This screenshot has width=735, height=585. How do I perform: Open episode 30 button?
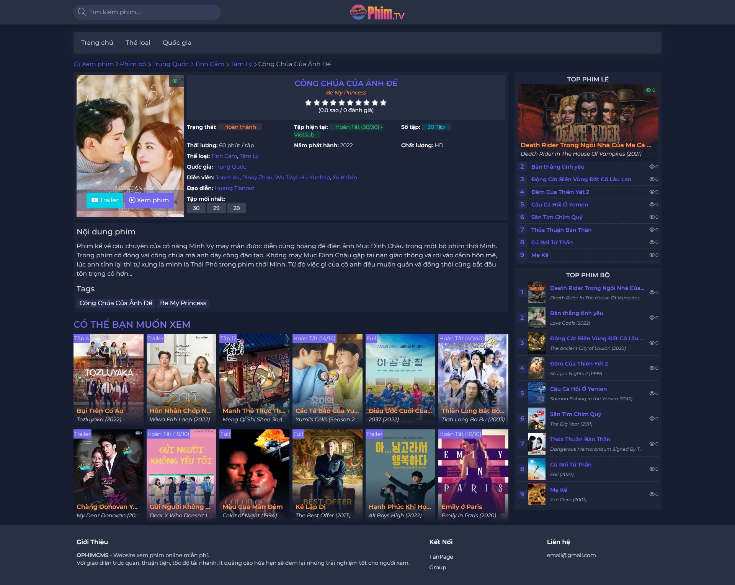click(196, 208)
